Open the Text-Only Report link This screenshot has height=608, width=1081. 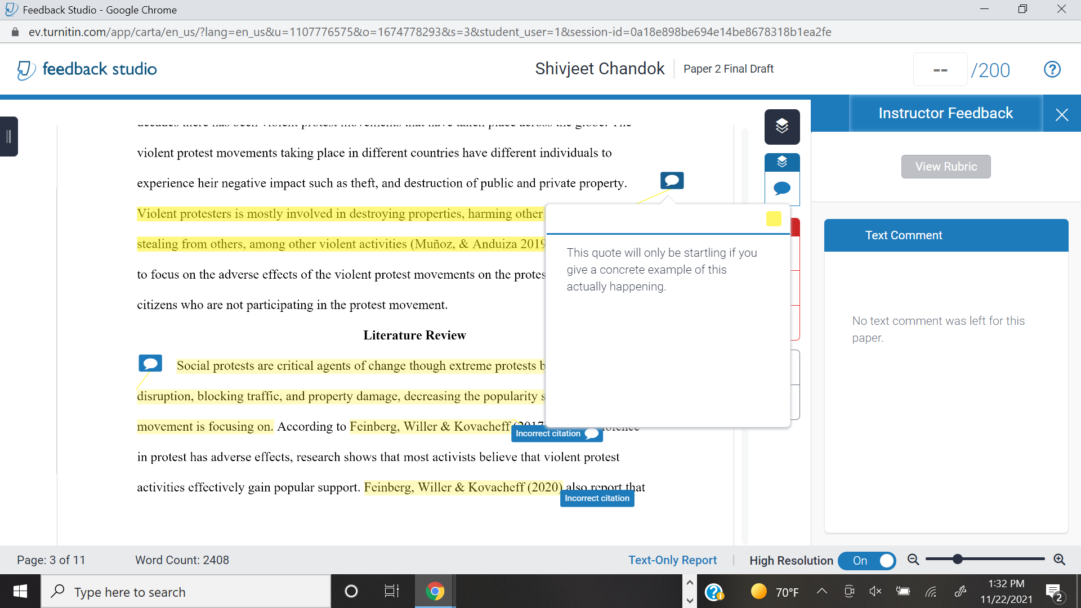[672, 560]
